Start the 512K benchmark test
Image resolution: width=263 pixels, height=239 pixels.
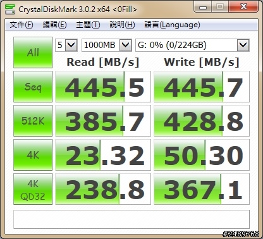coord(33,121)
